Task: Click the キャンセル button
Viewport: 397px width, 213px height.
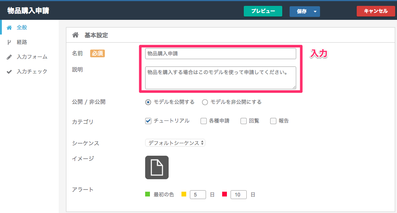Action: [x=376, y=11]
